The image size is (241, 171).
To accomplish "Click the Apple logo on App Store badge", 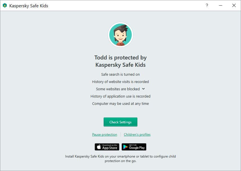I will point(99,147).
